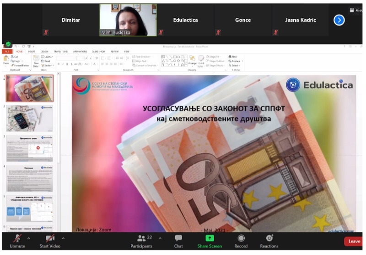366x255 pixels.
Task: Open the Reactions menu
Action: (269, 241)
